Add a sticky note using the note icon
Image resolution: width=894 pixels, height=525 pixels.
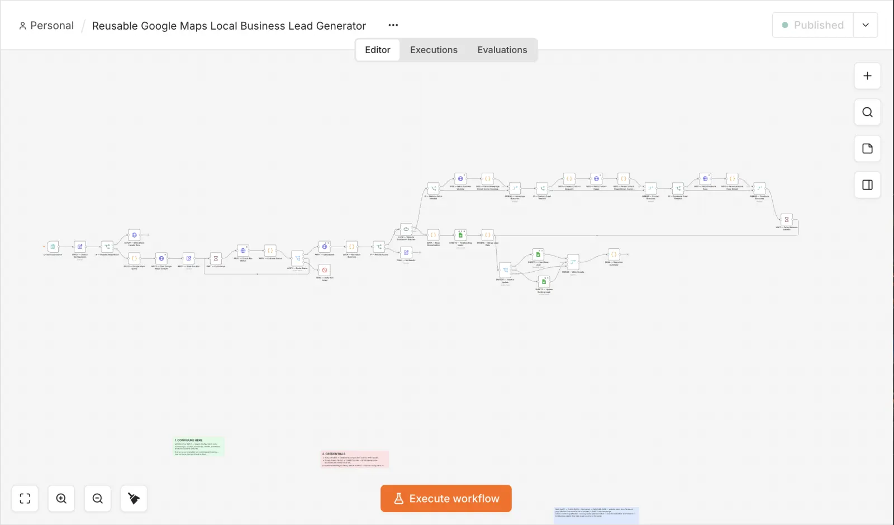[x=867, y=149]
